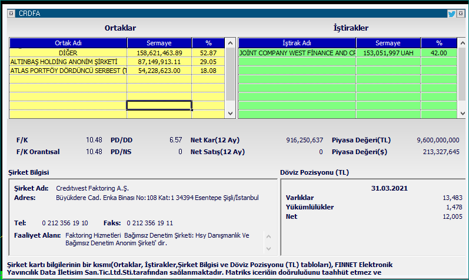The image size is (469, 280).
Task: Click the Twitter bird icon in title bar
Action: (x=451, y=14)
